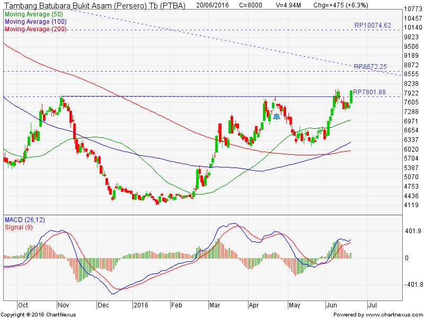The width and height of the screenshot is (424, 318).
Task: Click the May label on time axis
Action: coord(295,305)
